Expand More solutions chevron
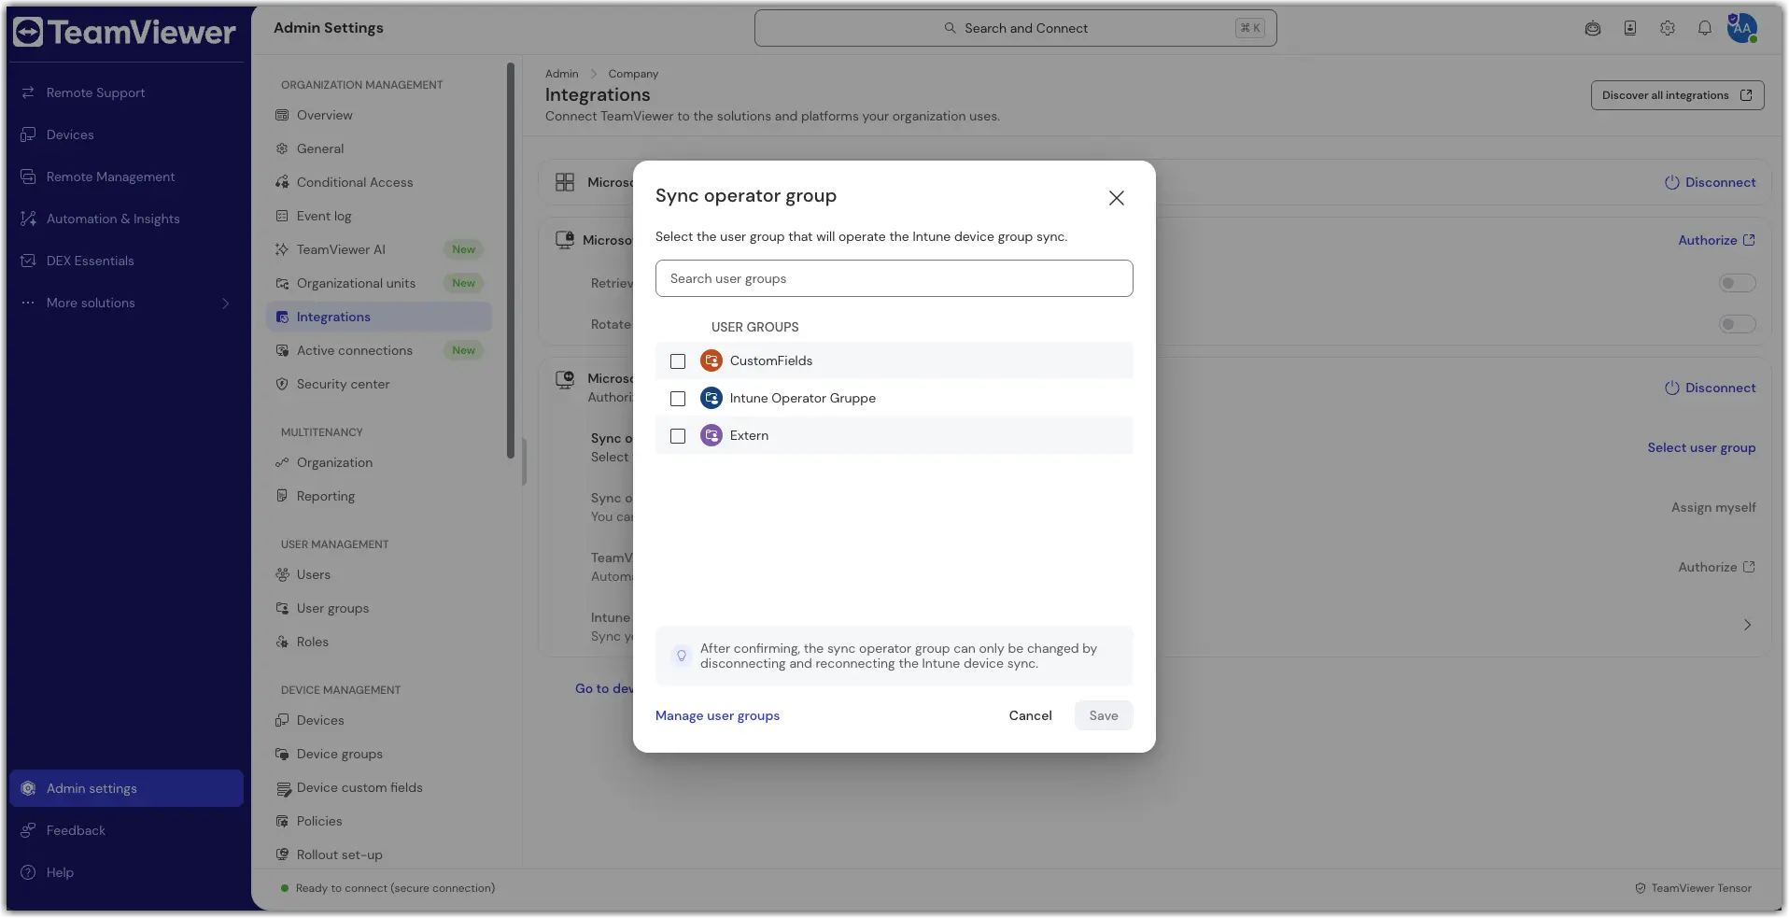Screen dimensions: 1789x918 tap(225, 303)
